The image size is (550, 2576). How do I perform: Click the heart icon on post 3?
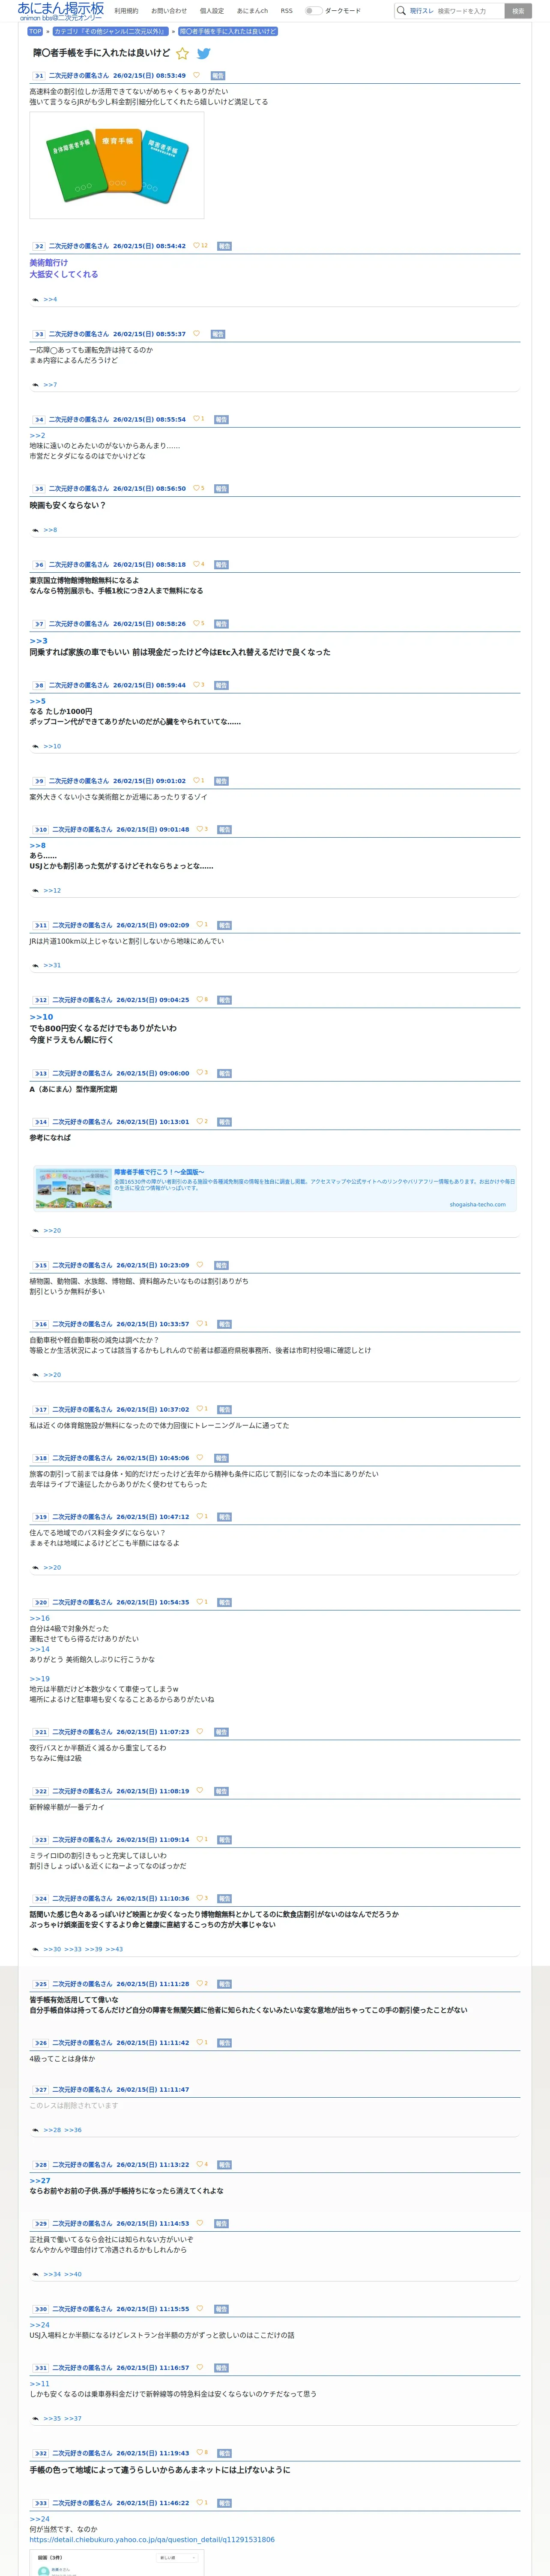[197, 334]
